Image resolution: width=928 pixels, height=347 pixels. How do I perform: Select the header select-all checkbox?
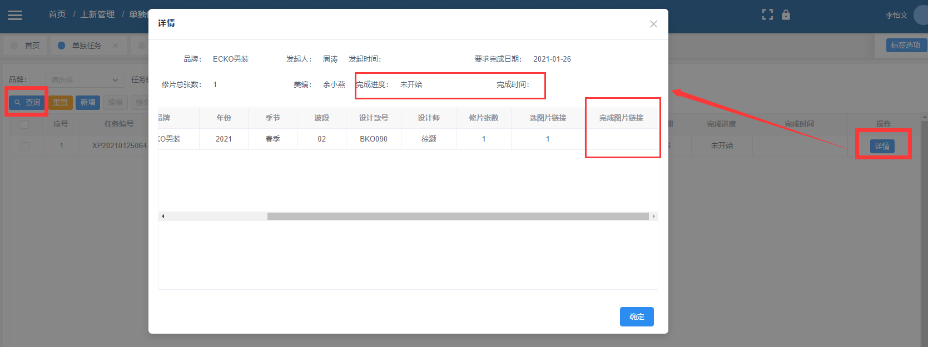click(25, 124)
